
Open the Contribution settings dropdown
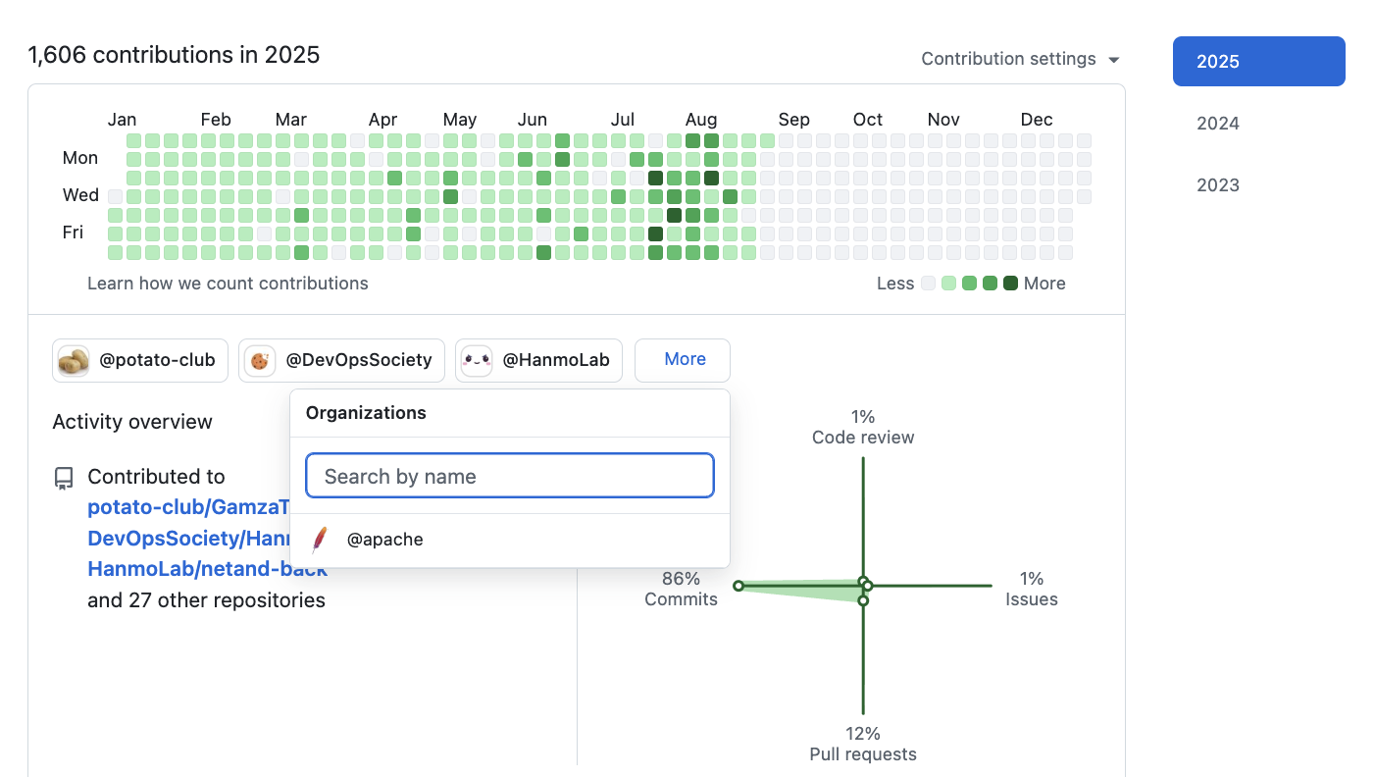1020,59
